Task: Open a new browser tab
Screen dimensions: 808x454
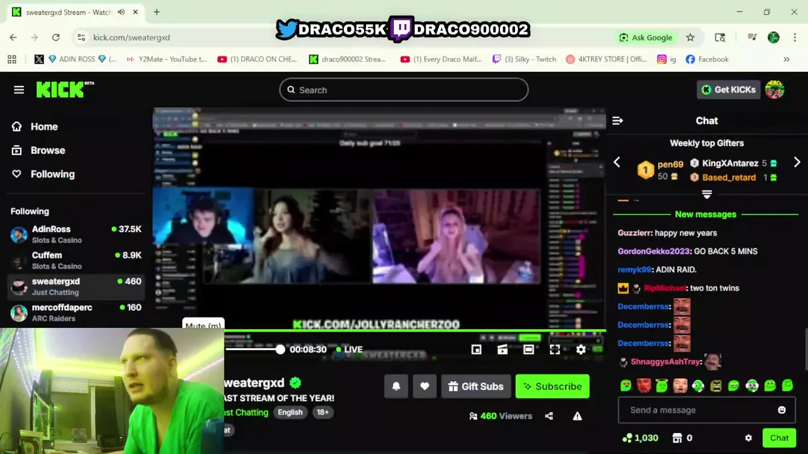Action: point(157,12)
